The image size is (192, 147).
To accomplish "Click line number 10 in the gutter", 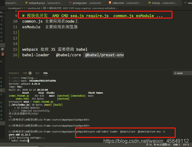I will pos(15,21).
